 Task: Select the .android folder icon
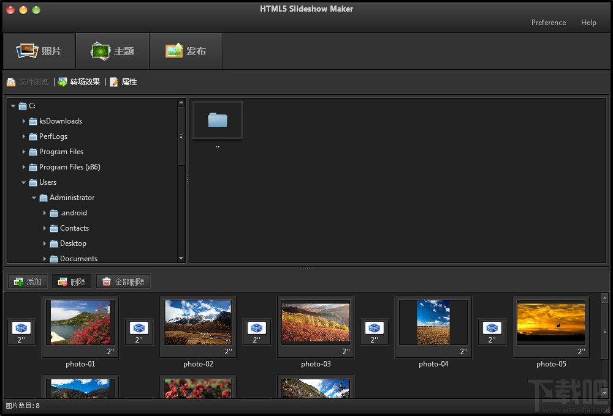pos(54,213)
